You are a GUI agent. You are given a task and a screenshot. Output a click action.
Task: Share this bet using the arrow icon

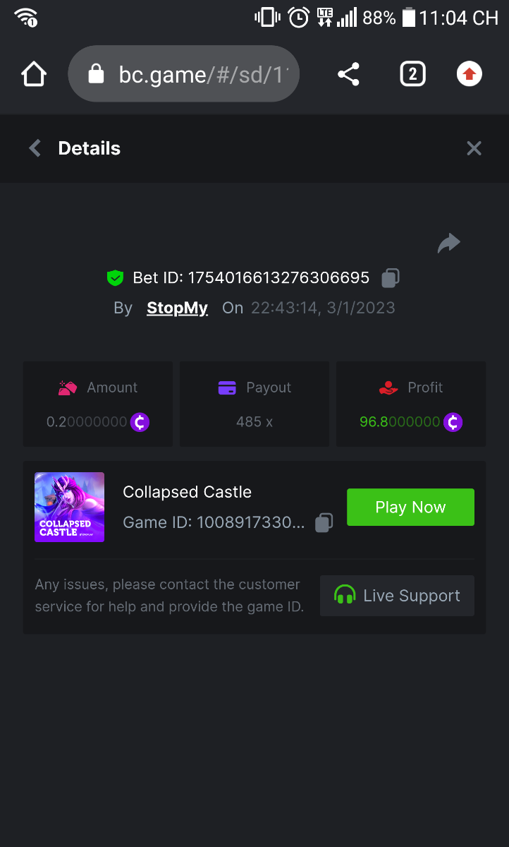(448, 244)
